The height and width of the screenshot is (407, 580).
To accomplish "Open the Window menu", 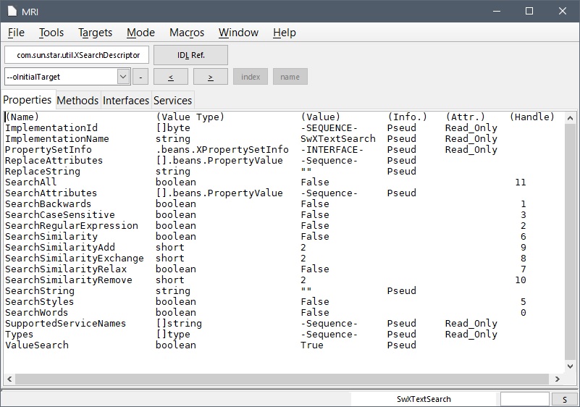I will (238, 33).
